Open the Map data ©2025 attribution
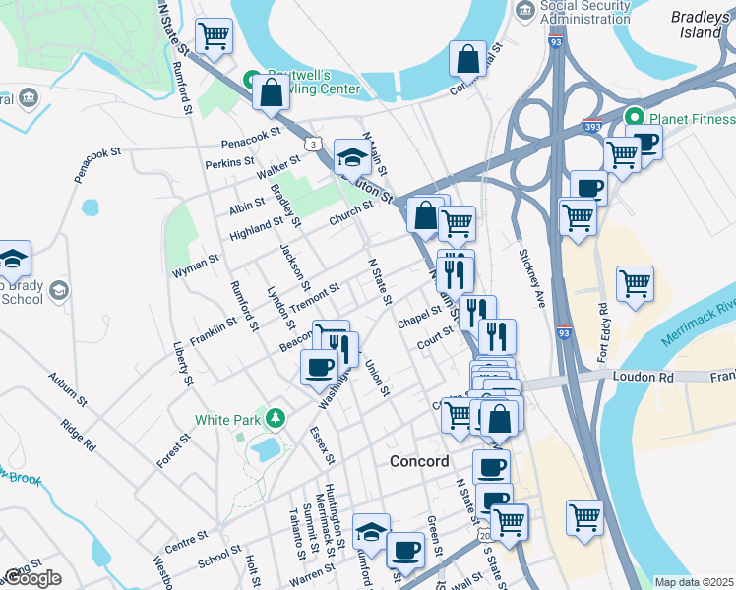The width and height of the screenshot is (736, 590). pyautogui.click(x=695, y=582)
